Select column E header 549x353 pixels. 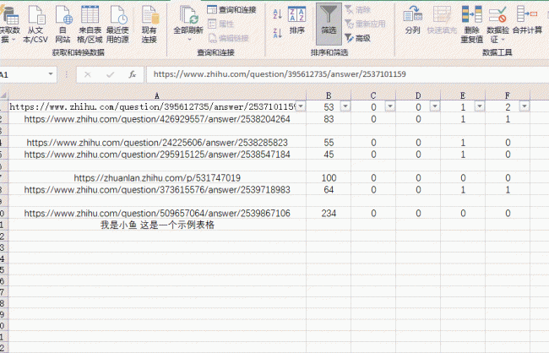[463, 95]
